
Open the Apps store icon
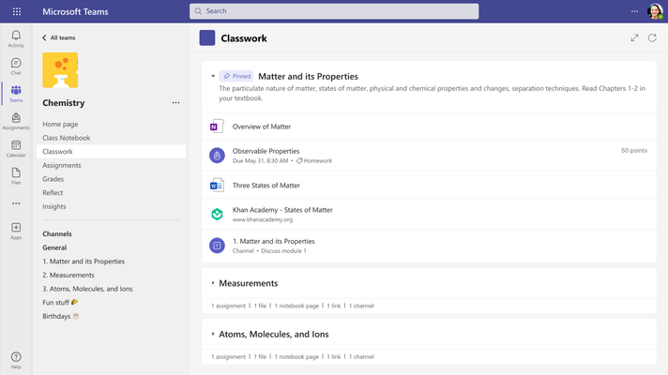[x=16, y=232]
